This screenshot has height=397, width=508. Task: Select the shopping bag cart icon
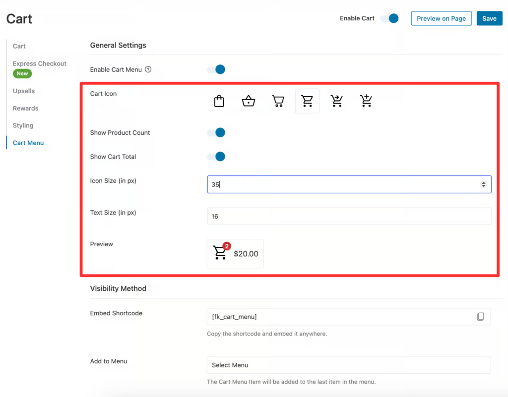tap(219, 101)
